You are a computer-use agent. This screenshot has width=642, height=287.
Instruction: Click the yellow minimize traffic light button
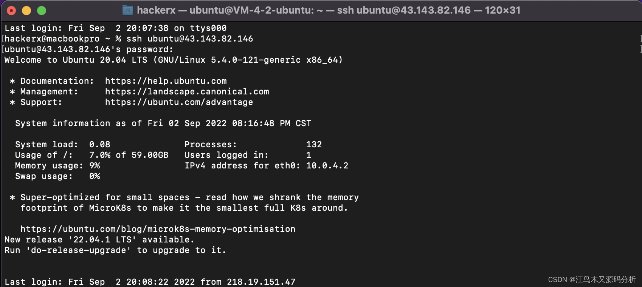point(26,10)
